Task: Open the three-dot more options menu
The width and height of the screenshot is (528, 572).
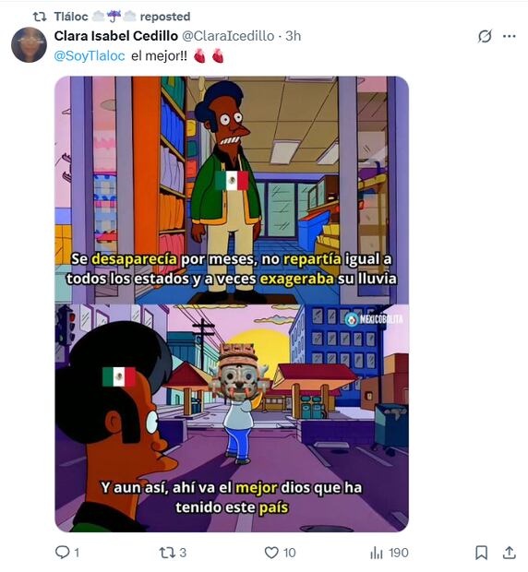Action: (x=509, y=36)
